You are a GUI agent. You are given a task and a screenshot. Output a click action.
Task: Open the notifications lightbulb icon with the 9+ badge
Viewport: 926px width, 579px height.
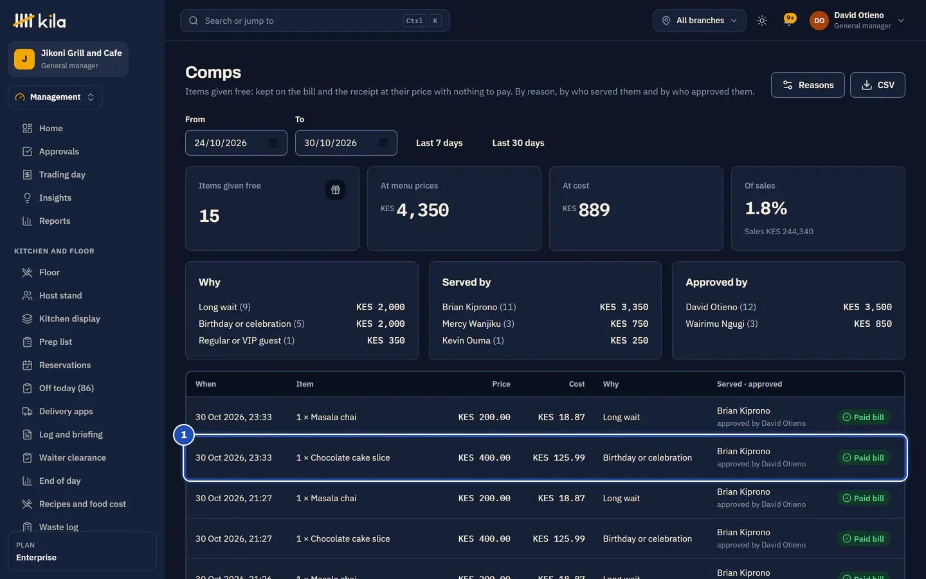coord(790,20)
